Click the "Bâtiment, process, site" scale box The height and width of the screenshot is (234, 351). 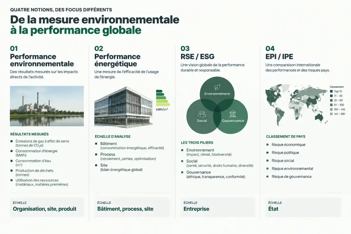(132, 207)
